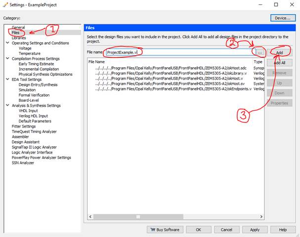Collapse the Compilation Process Settings group
The height and width of the screenshot is (237, 300).
point(7,58)
